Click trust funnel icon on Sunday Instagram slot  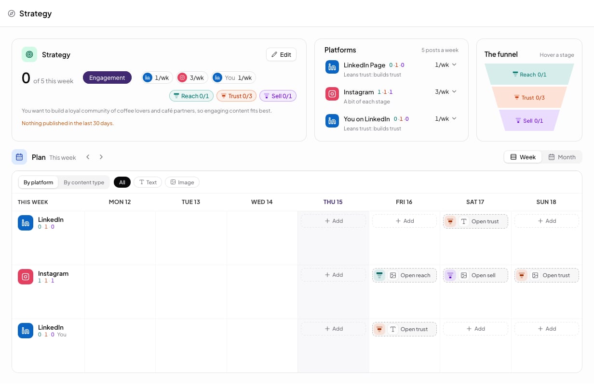coord(522,275)
